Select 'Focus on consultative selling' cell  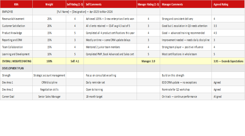(x=110, y=75)
